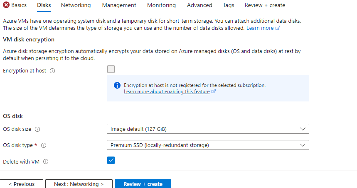The height and width of the screenshot is (188, 357).
Task: Click the info icon beside OS disk size
Action: pos(37,129)
